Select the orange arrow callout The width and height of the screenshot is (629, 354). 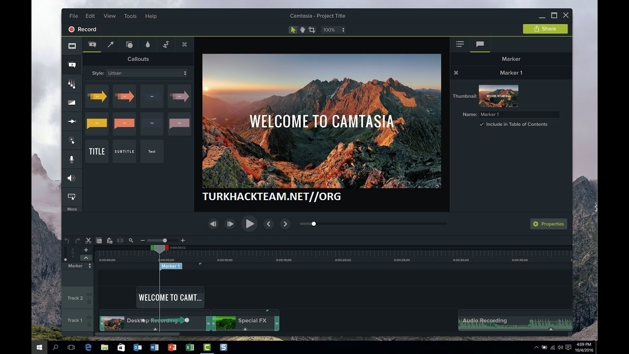click(124, 96)
